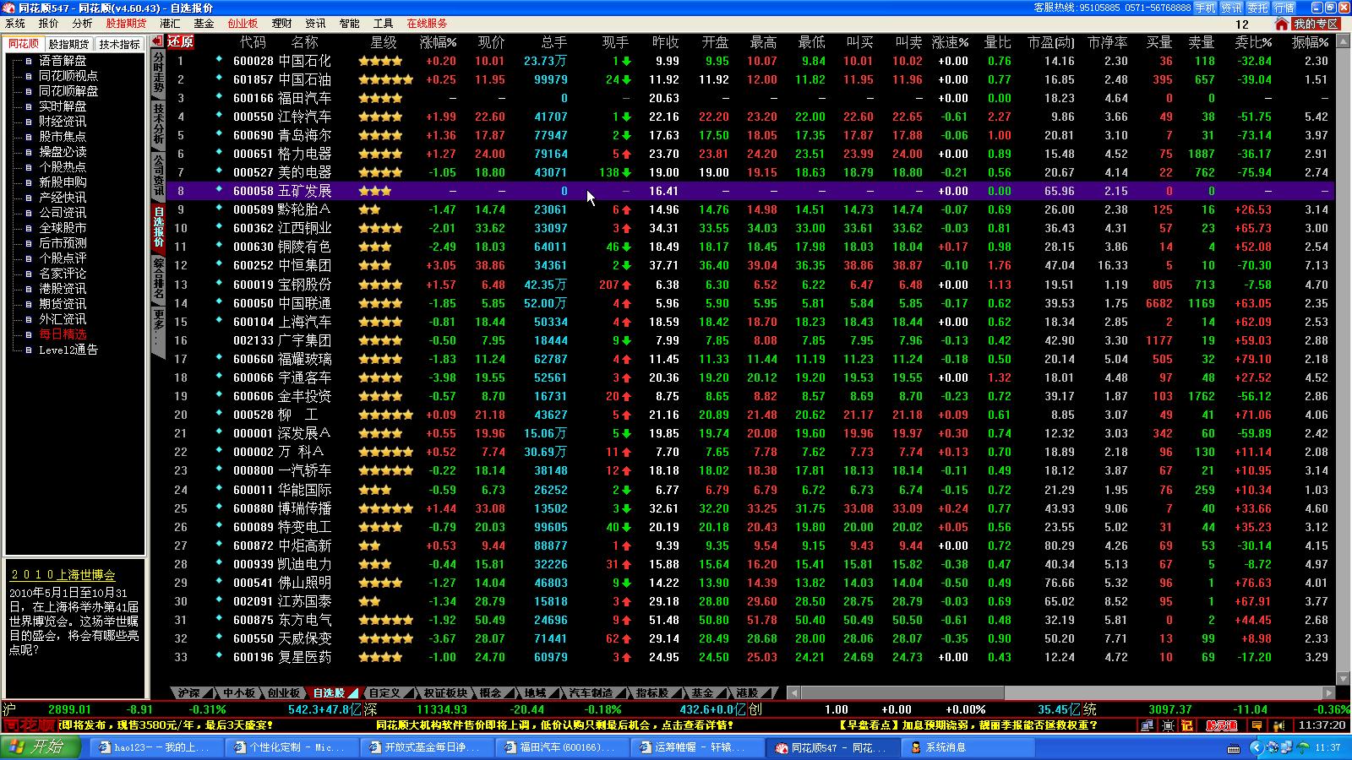This screenshot has height=760, width=1352.
Task: Click the vertical scrollbar down arrow
Action: pyautogui.click(x=1343, y=678)
